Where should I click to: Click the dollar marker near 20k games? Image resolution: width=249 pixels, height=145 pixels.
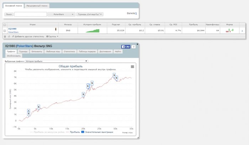click(x=83, y=94)
